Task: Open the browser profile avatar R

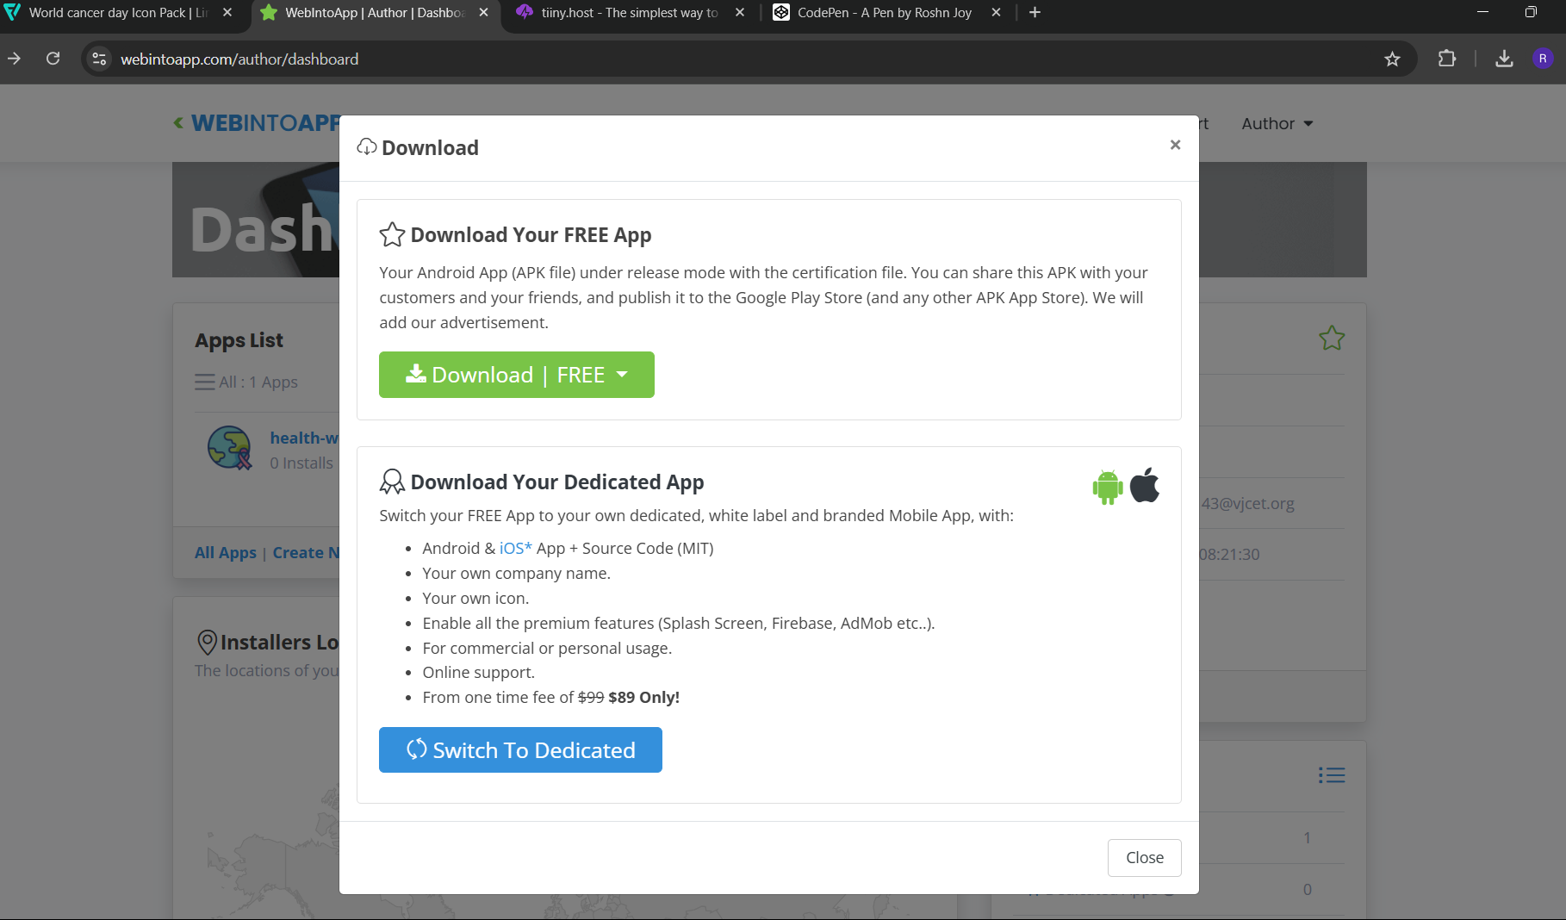Action: [x=1543, y=59]
